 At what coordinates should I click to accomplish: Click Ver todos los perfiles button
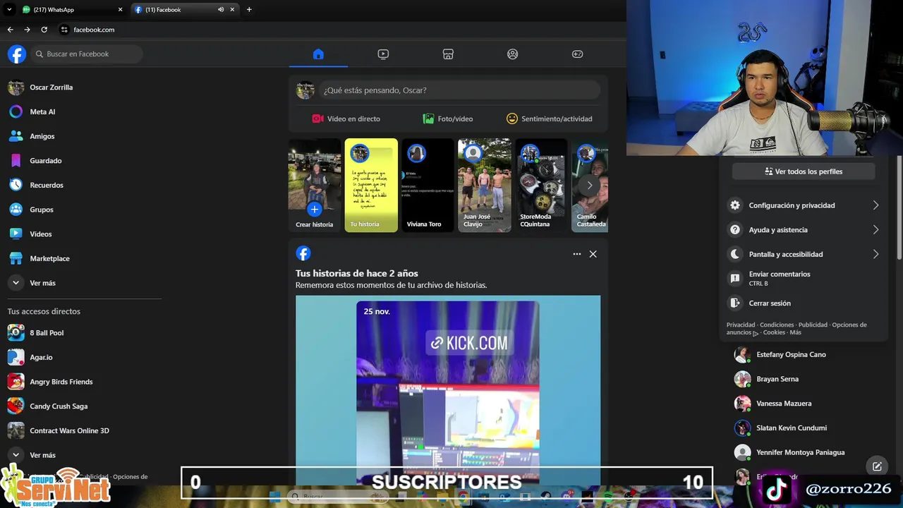pyautogui.click(x=804, y=171)
